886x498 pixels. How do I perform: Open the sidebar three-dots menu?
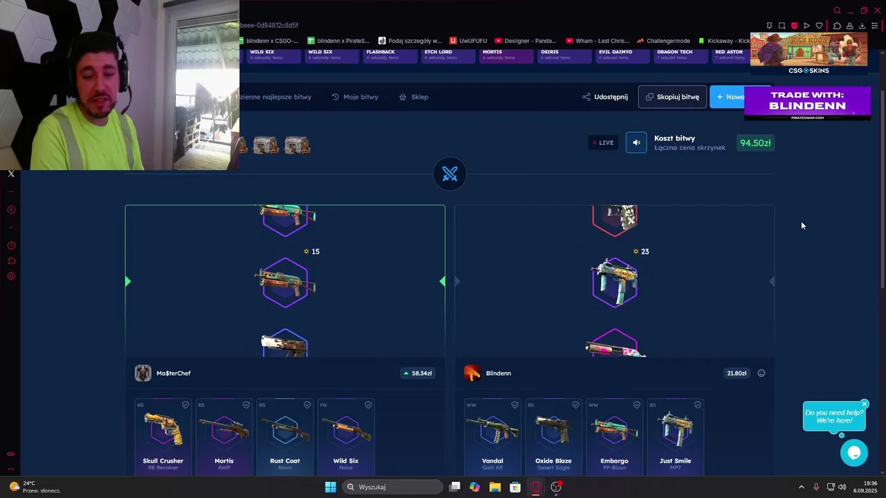[11, 468]
